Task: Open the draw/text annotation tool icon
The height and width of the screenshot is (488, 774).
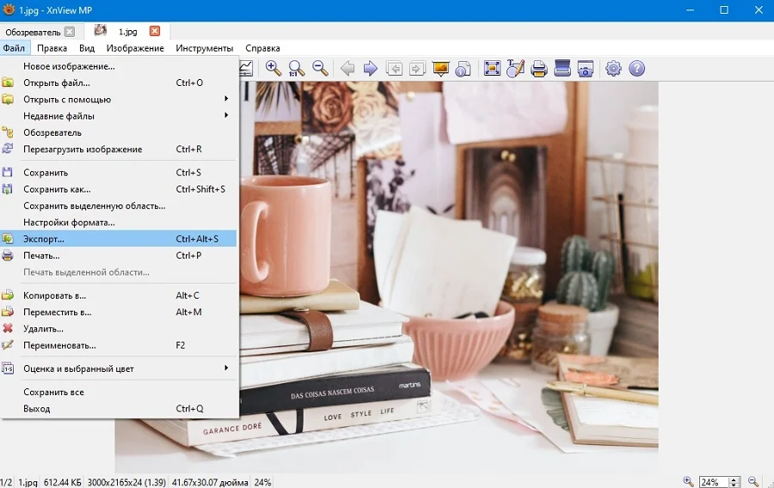Action: point(515,68)
